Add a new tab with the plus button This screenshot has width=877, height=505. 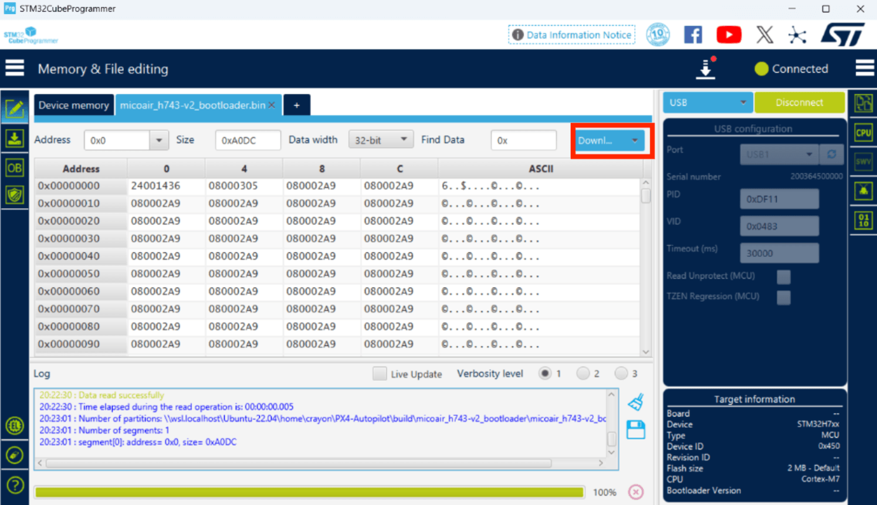point(297,105)
